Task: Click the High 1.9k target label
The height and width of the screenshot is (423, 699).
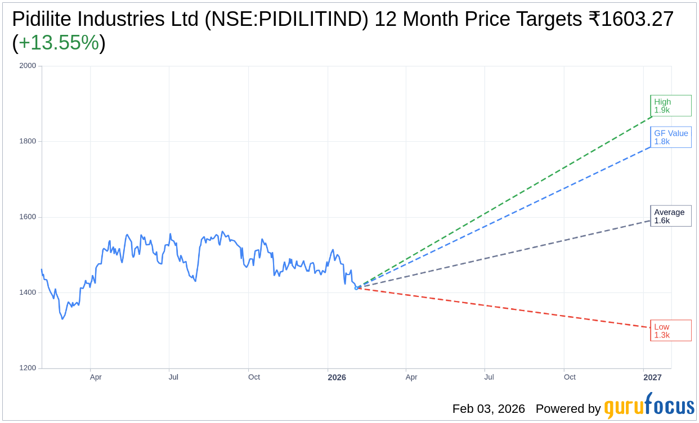Action: coord(670,106)
